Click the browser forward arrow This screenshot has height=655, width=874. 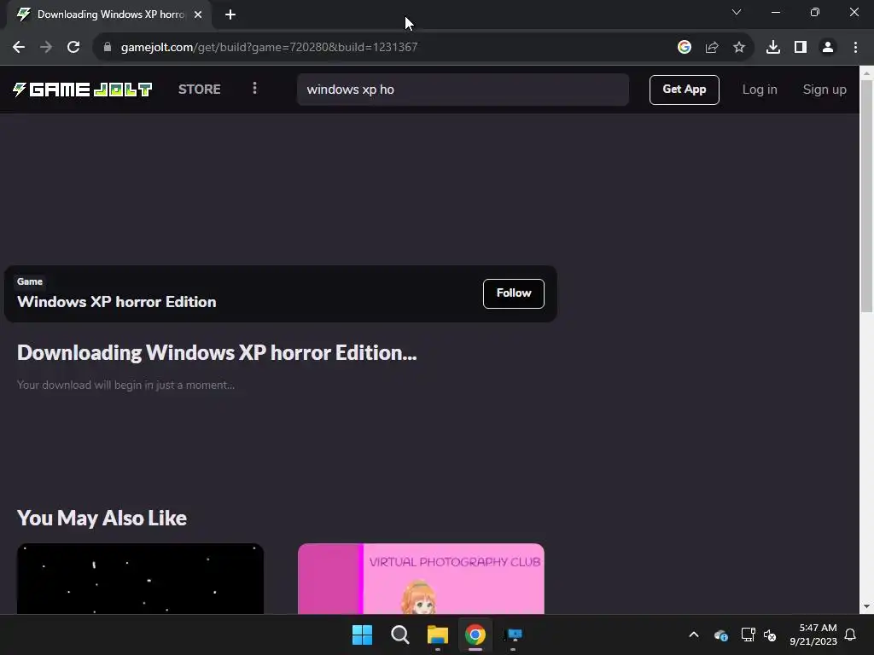pyautogui.click(x=46, y=48)
